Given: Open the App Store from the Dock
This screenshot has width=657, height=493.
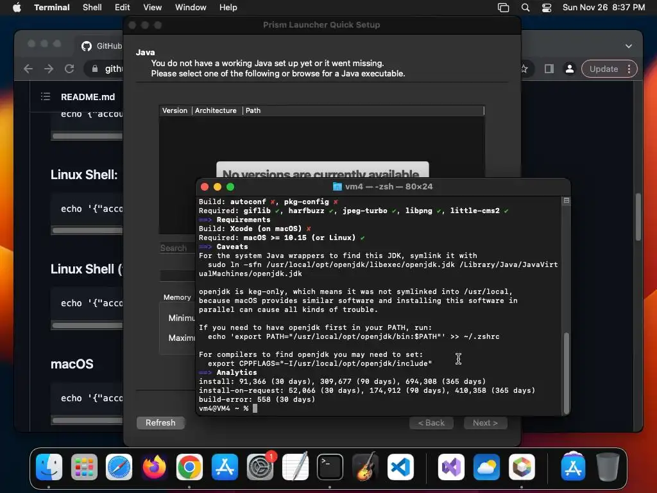Looking at the screenshot, I should [x=225, y=467].
